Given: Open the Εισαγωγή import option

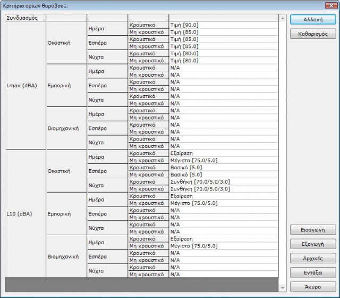Looking at the screenshot, I should coord(313,230).
